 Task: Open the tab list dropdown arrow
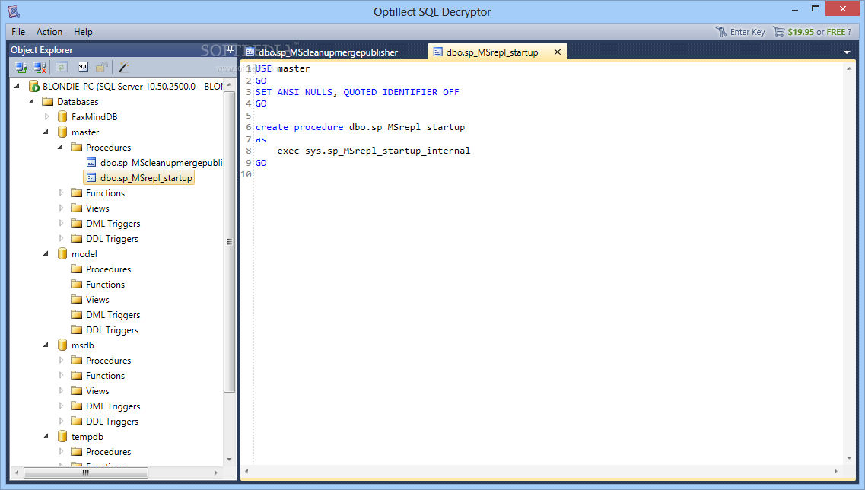click(847, 52)
